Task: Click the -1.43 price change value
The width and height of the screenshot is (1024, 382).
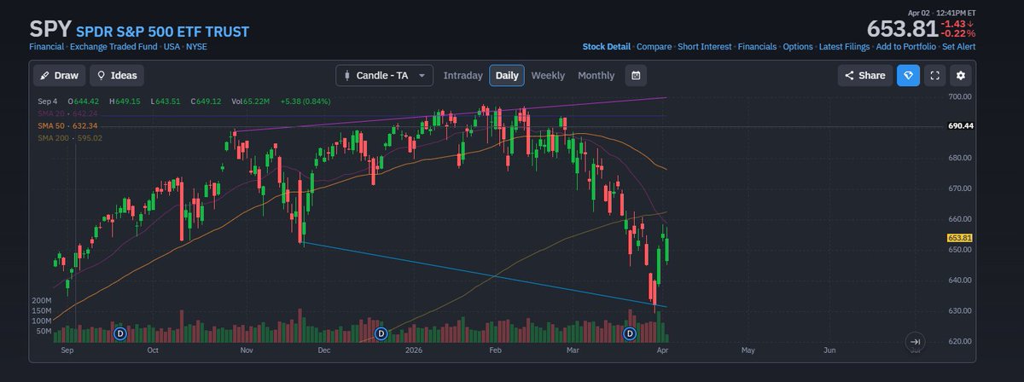Action: click(954, 24)
